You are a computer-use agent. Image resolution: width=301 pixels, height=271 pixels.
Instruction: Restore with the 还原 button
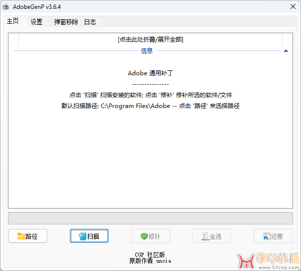[x=273, y=236]
